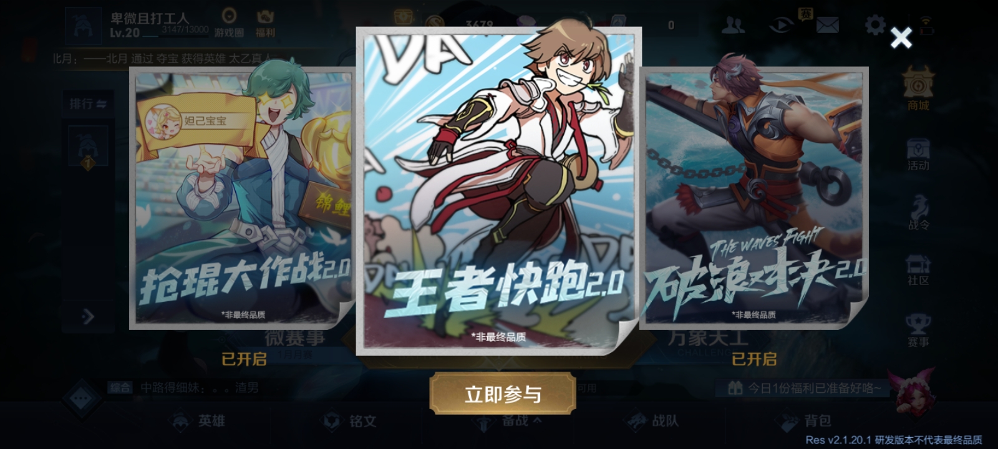
Task: Toggle the 排行 ranking switch
Action: 88,104
